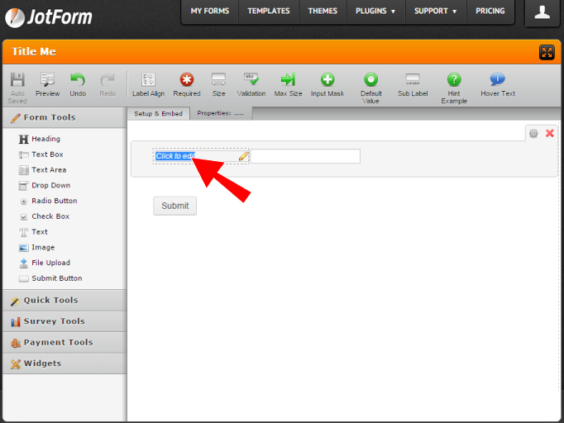Go to My Forms
This screenshot has height=423, width=564.
(x=210, y=11)
